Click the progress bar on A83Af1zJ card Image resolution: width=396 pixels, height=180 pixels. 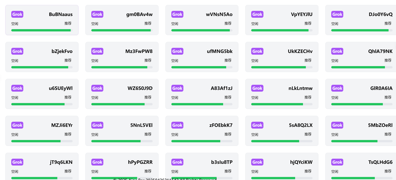click(202, 104)
